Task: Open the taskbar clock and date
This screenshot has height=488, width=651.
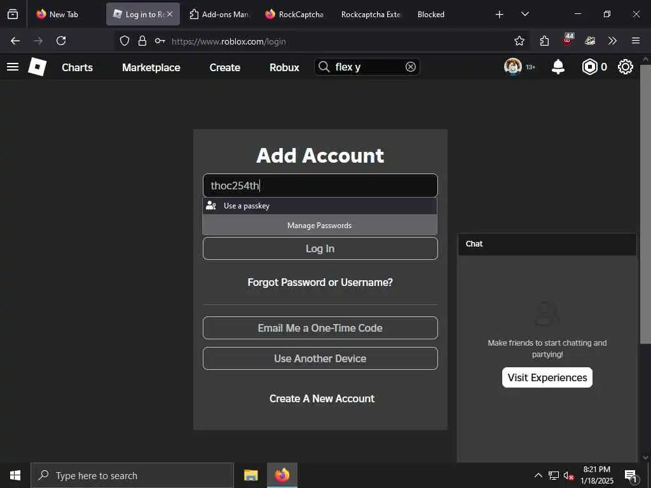Action: pyautogui.click(x=596, y=475)
